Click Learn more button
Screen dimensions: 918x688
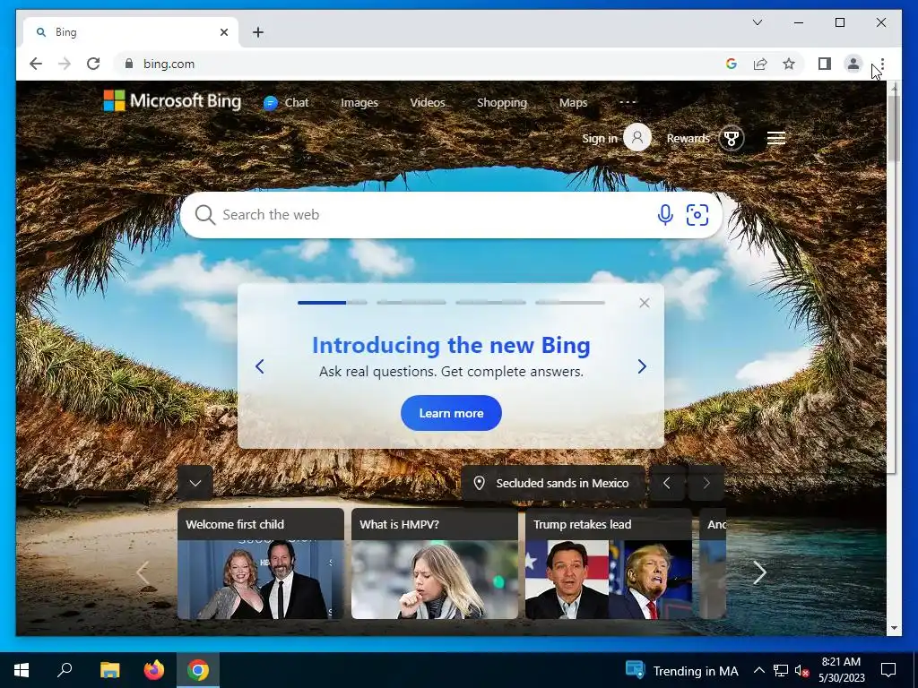[x=451, y=413]
